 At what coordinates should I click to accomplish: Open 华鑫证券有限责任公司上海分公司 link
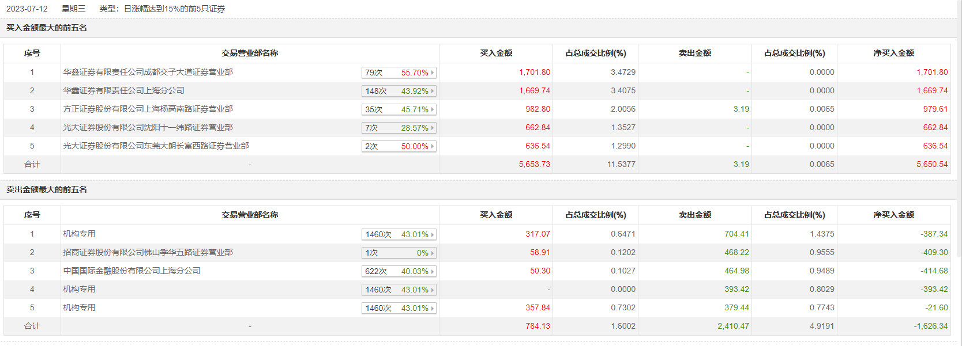click(123, 90)
